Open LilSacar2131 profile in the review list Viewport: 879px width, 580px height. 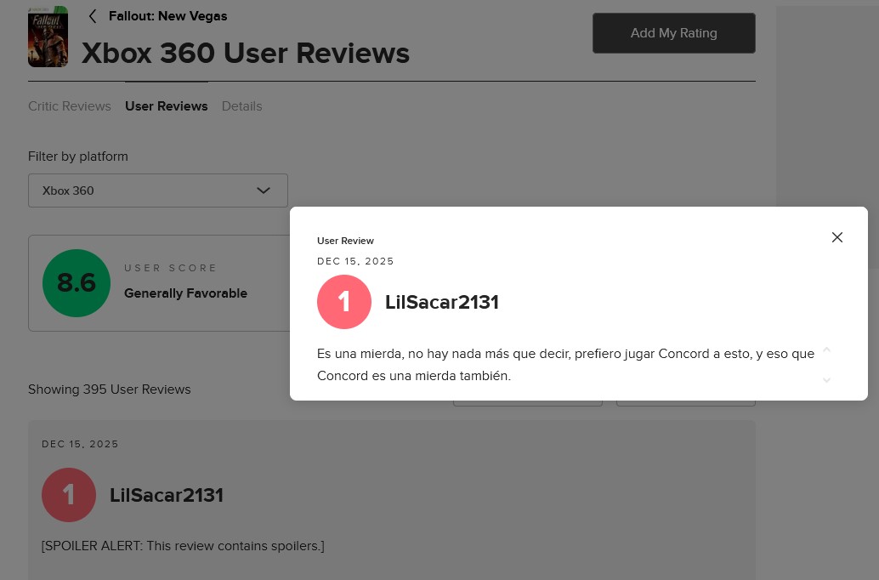[167, 495]
